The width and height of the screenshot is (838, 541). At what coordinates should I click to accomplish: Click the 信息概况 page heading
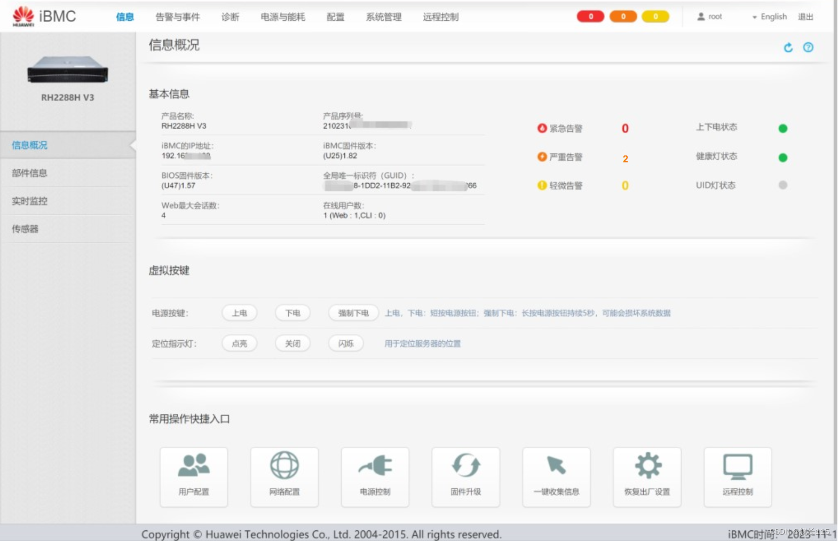tap(174, 45)
